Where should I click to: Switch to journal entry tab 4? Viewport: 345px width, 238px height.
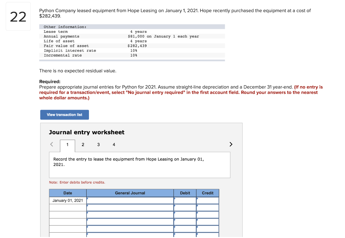[x=114, y=144]
